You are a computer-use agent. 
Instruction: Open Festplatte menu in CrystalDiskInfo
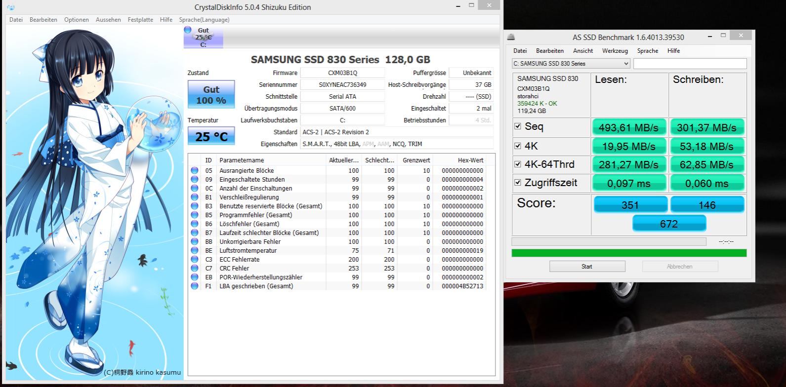tap(140, 20)
